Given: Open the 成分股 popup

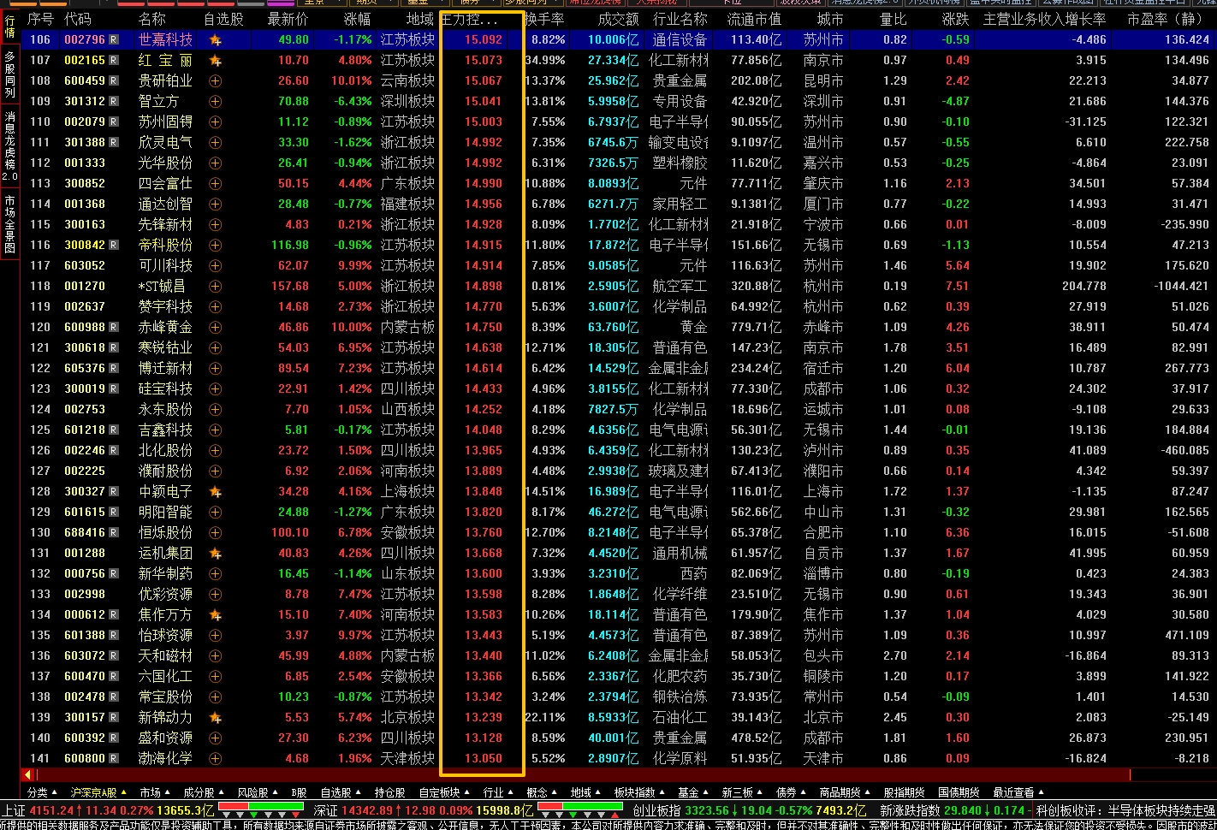Looking at the screenshot, I should [204, 792].
